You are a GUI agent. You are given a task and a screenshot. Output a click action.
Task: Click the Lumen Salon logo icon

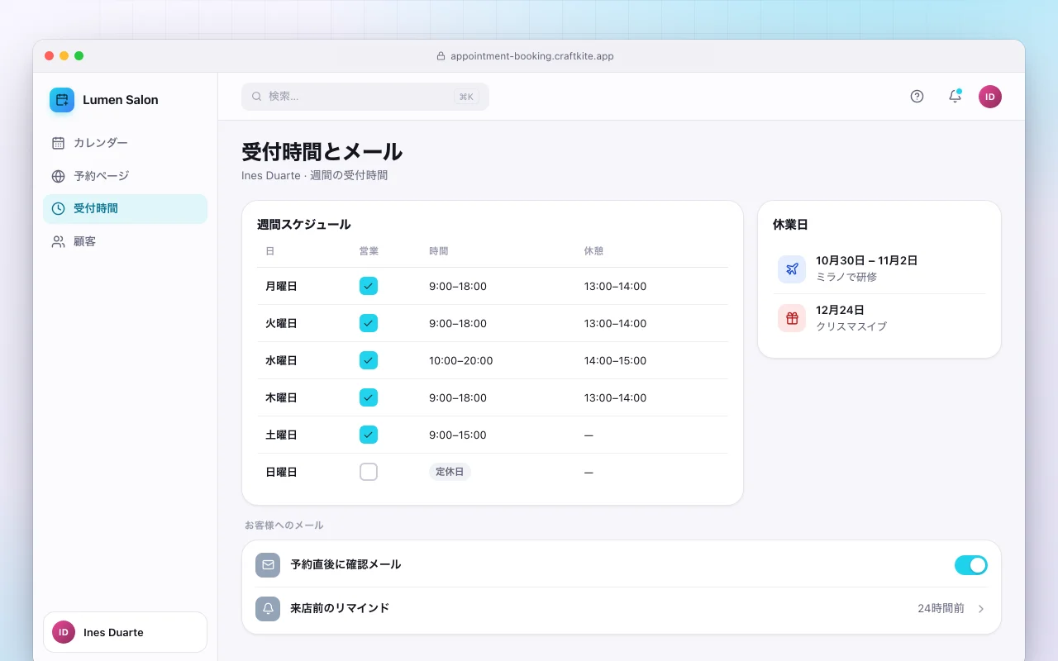[62, 100]
